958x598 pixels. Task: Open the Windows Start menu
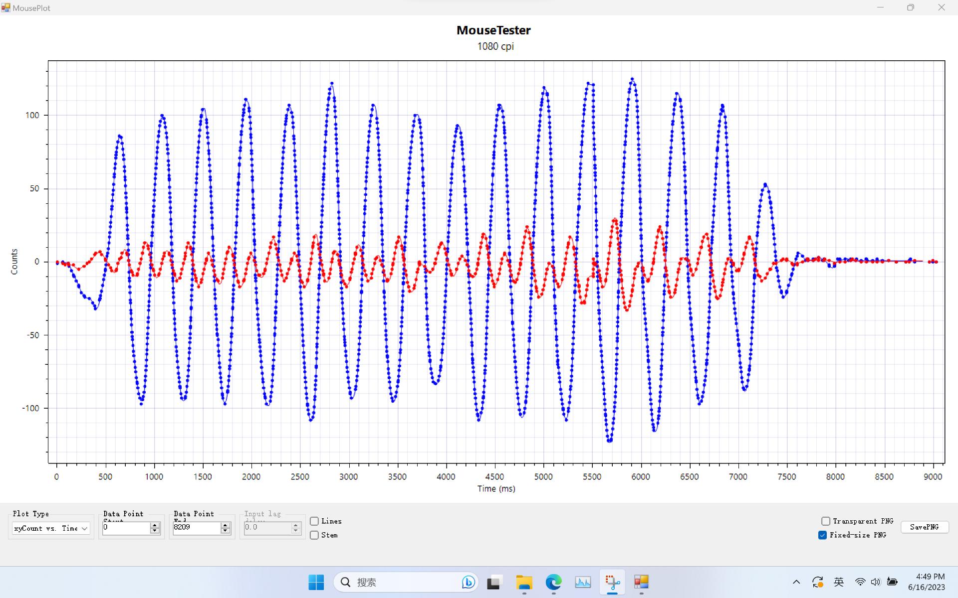(x=316, y=582)
